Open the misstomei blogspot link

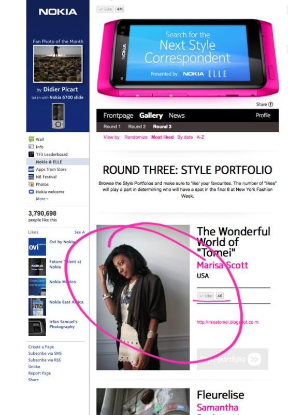(x=227, y=322)
